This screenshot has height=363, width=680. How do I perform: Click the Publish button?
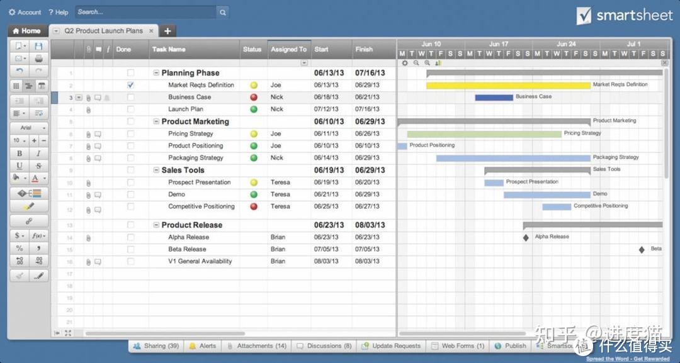click(x=511, y=345)
